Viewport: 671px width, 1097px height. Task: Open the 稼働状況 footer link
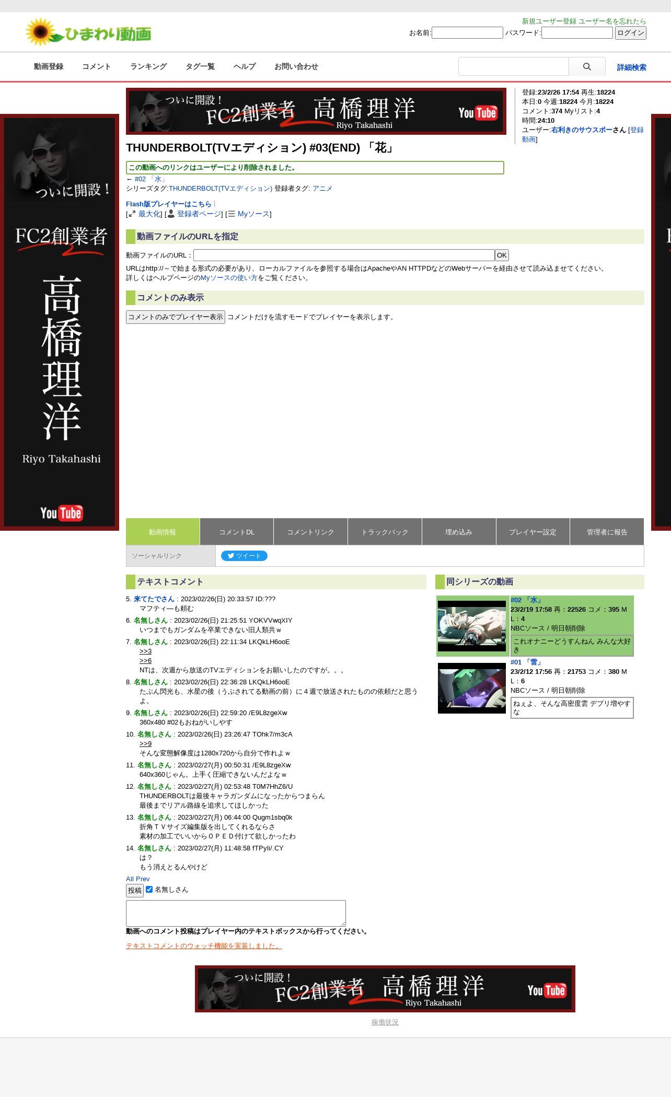point(385,1022)
